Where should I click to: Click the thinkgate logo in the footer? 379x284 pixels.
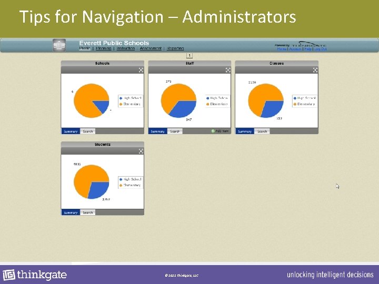click(x=35, y=275)
